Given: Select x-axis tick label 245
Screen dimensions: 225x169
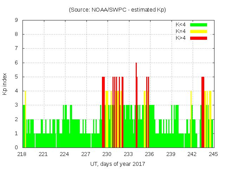Looking at the screenshot, I should click(213, 154).
